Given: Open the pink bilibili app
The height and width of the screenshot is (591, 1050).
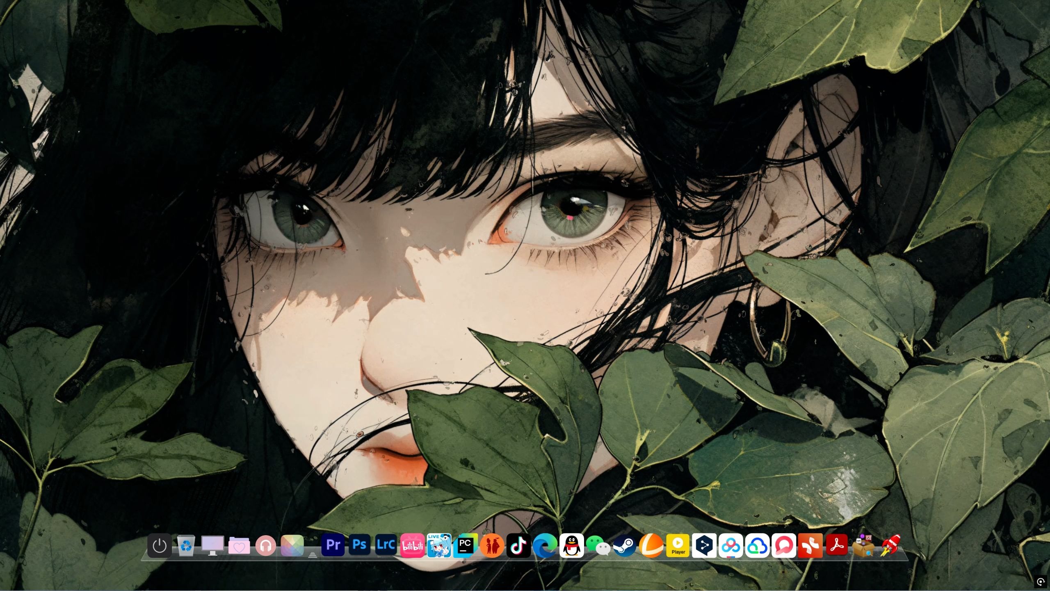Looking at the screenshot, I should pos(412,546).
